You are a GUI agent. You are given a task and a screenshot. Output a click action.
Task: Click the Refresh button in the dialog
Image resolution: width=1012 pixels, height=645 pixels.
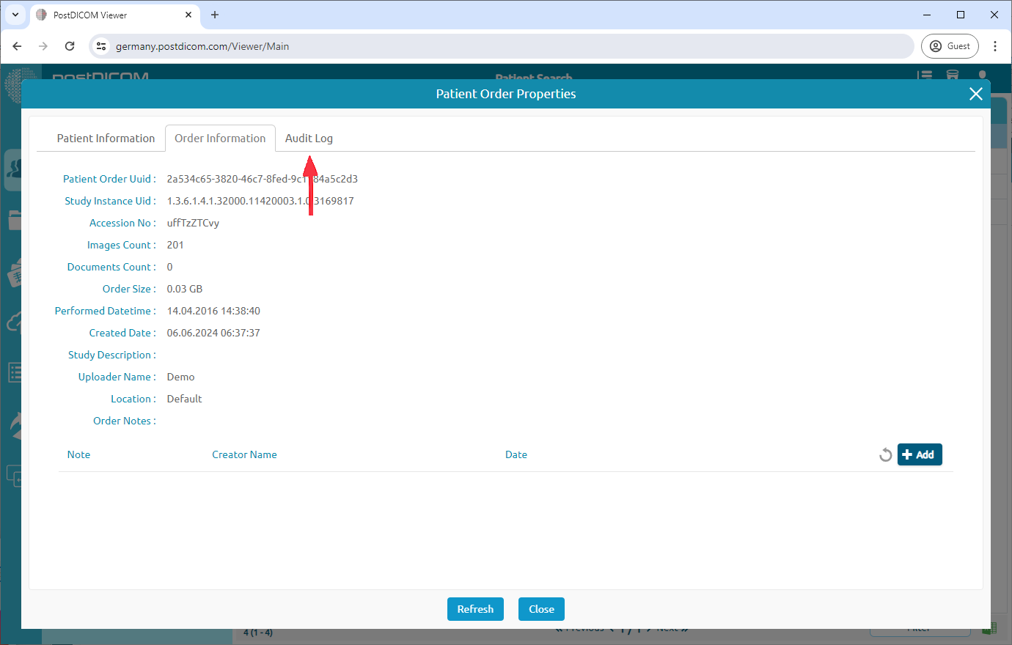[x=475, y=609]
